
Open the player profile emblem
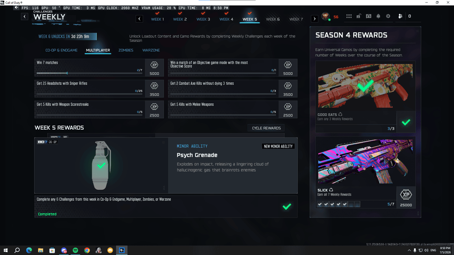(x=325, y=16)
